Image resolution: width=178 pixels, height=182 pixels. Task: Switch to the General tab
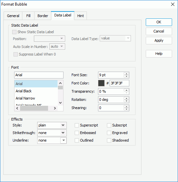click(13, 16)
